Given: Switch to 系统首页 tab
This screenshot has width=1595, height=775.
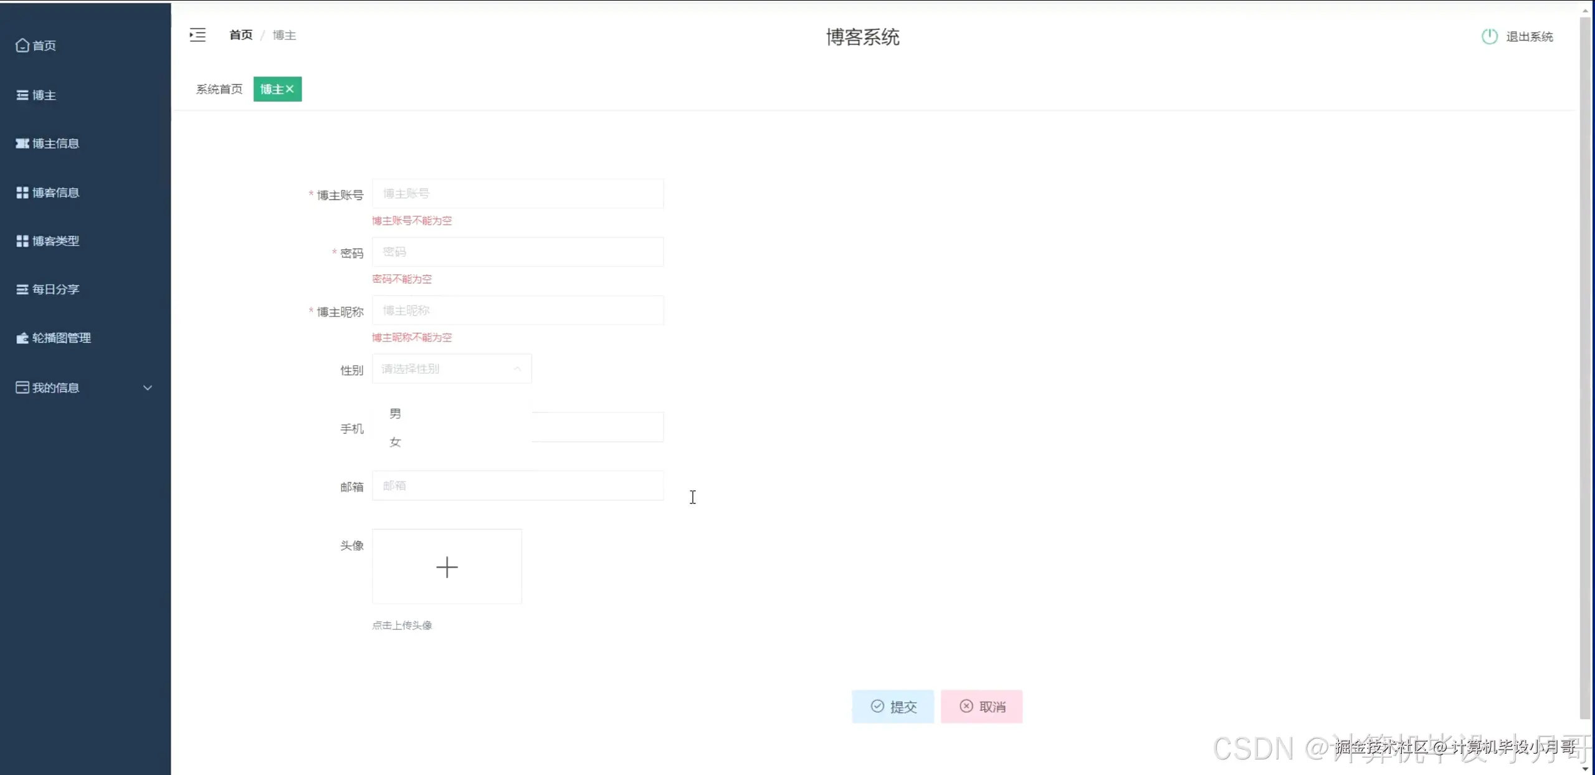Looking at the screenshot, I should (x=219, y=89).
